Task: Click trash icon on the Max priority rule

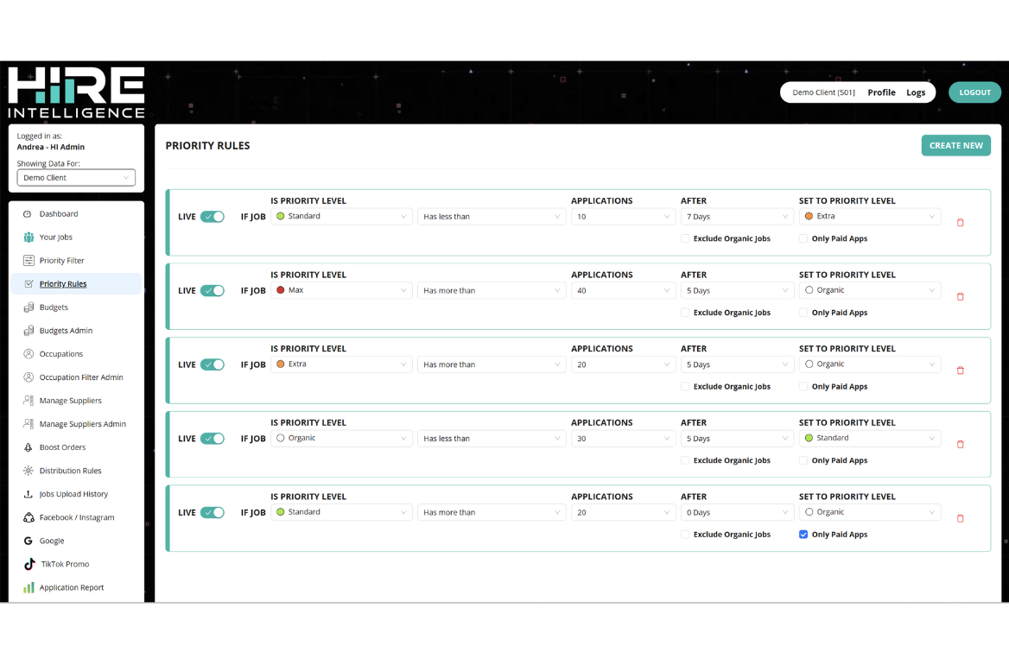Action: (960, 297)
